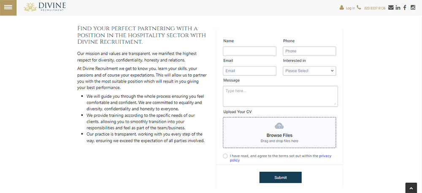Click the Divine Recruitment logo
The width and height of the screenshot is (422, 193).
tap(45, 7)
